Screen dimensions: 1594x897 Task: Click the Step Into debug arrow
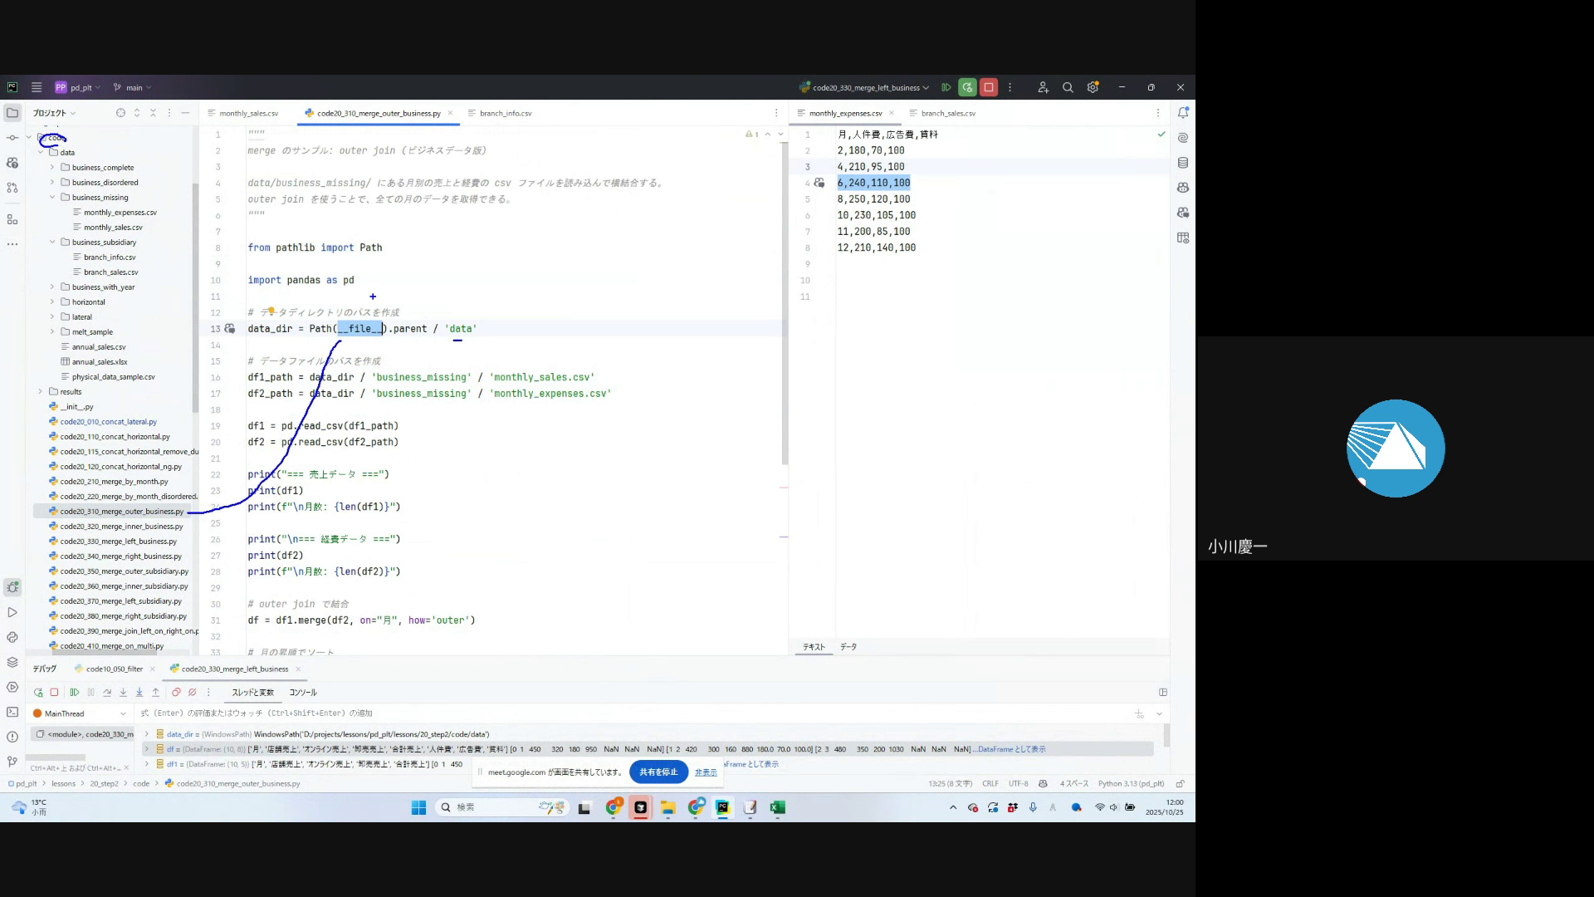[123, 692]
